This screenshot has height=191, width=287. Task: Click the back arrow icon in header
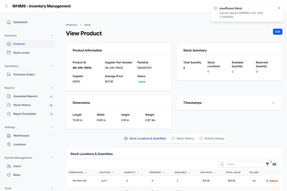tap(7, 6)
